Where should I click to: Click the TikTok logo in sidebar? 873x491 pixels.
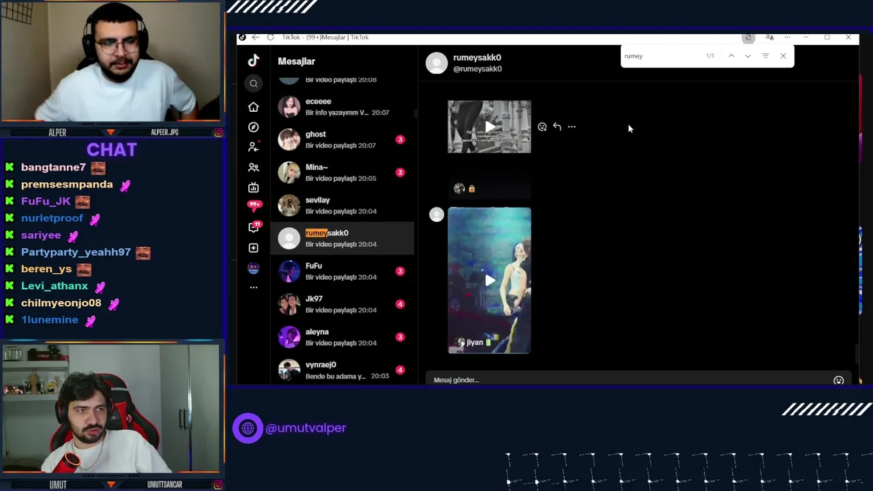[254, 61]
